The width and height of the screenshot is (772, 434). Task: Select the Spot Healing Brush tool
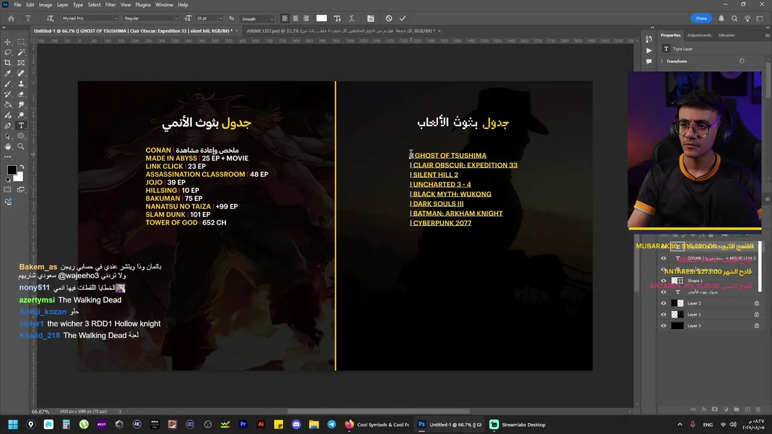point(21,73)
